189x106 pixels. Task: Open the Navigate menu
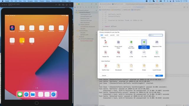point(30,1)
